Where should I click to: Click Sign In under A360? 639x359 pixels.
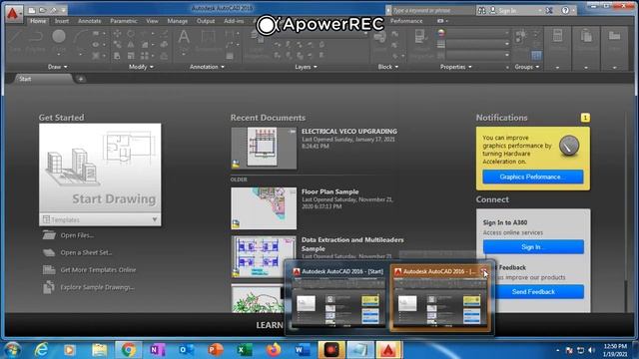click(x=533, y=247)
